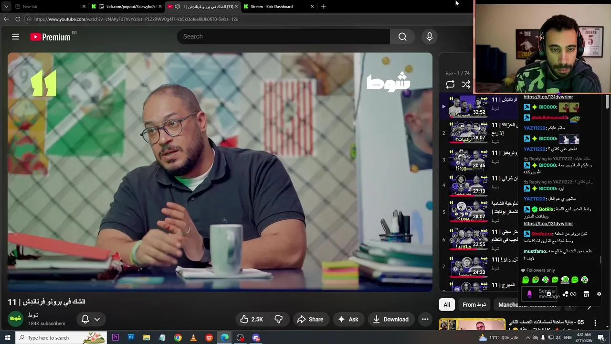Viewport: 611px width, 344px height.
Task: Open the Share dialog
Action: pos(310,319)
